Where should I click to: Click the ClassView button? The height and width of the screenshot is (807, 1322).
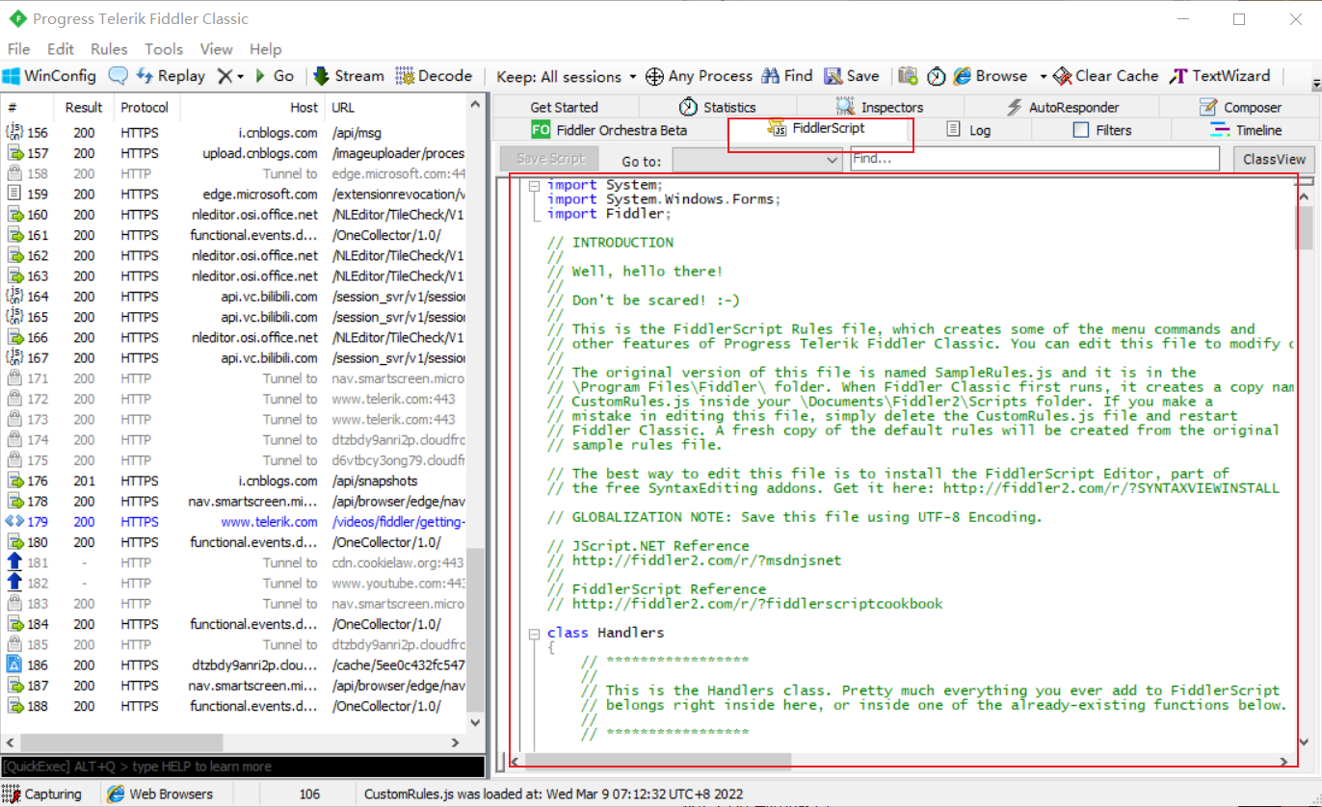1273,160
